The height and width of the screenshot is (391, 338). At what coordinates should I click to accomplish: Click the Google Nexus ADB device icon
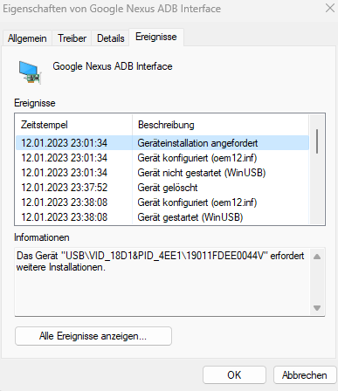[31, 72]
